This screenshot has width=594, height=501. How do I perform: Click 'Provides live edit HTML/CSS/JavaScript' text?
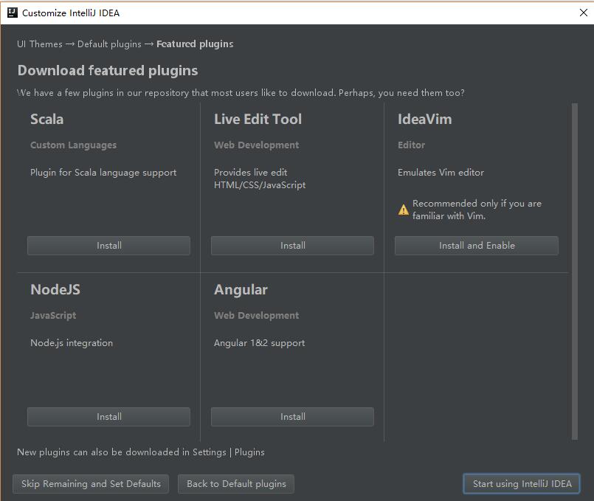point(260,179)
